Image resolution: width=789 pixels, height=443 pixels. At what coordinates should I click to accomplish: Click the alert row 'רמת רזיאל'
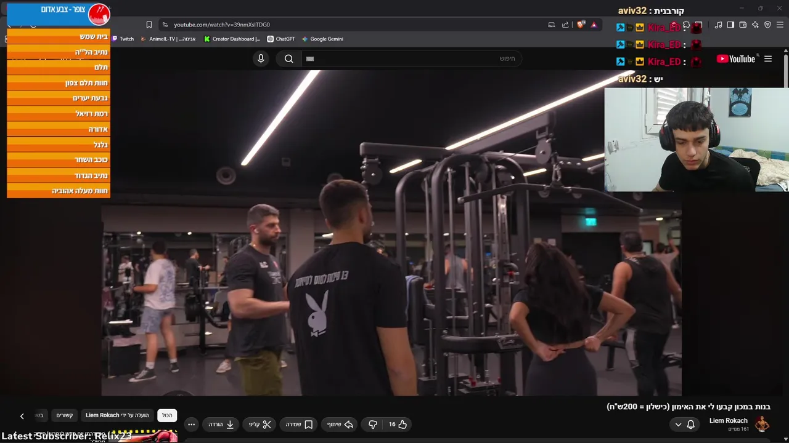tap(59, 113)
